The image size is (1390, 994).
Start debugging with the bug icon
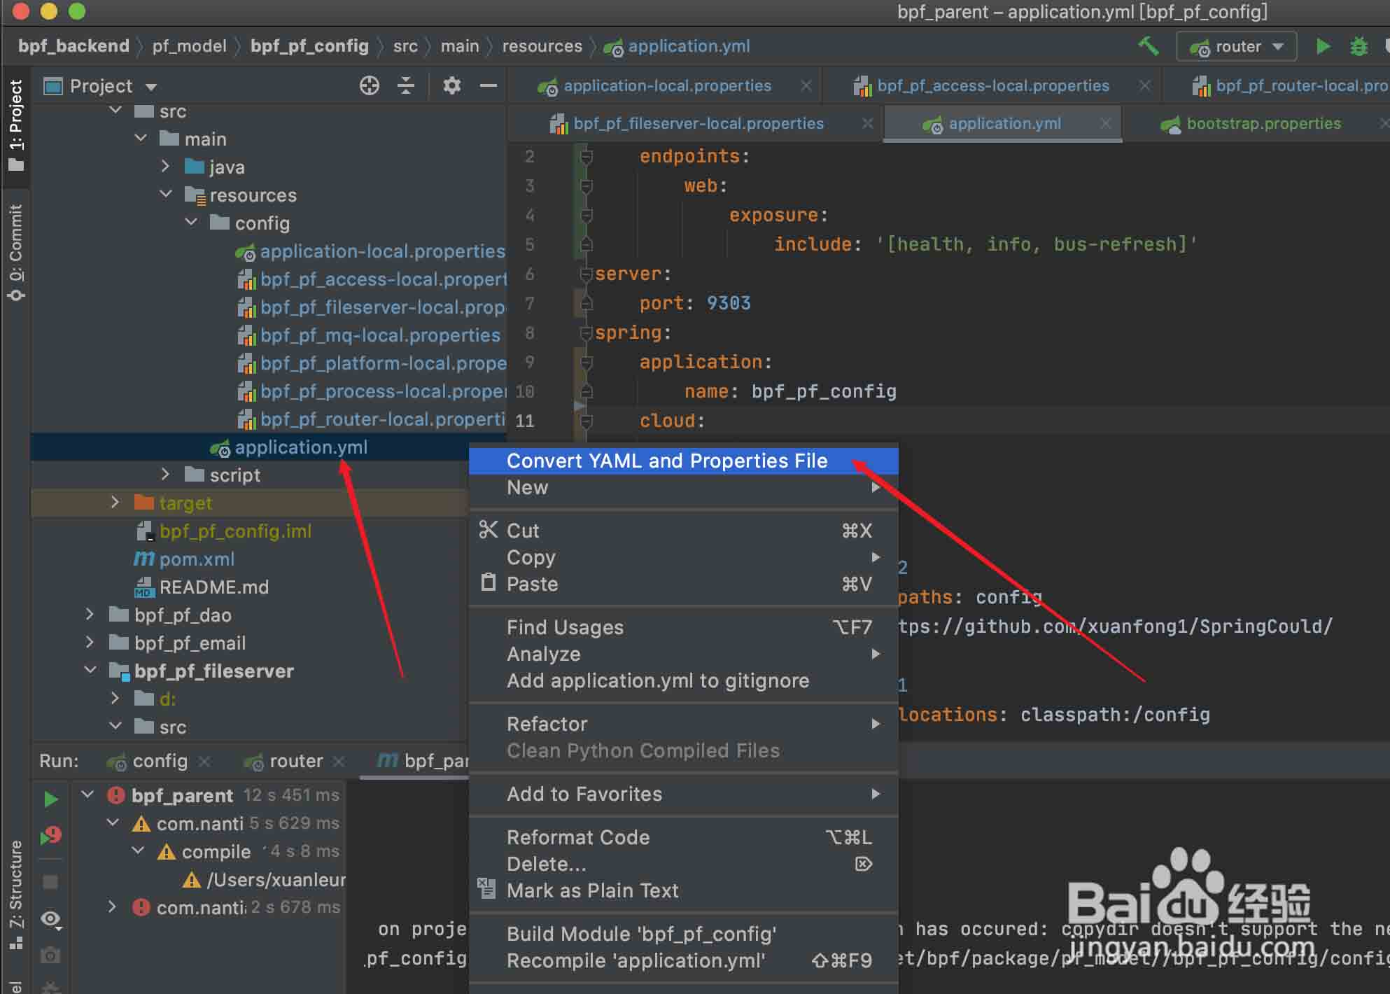[1359, 46]
